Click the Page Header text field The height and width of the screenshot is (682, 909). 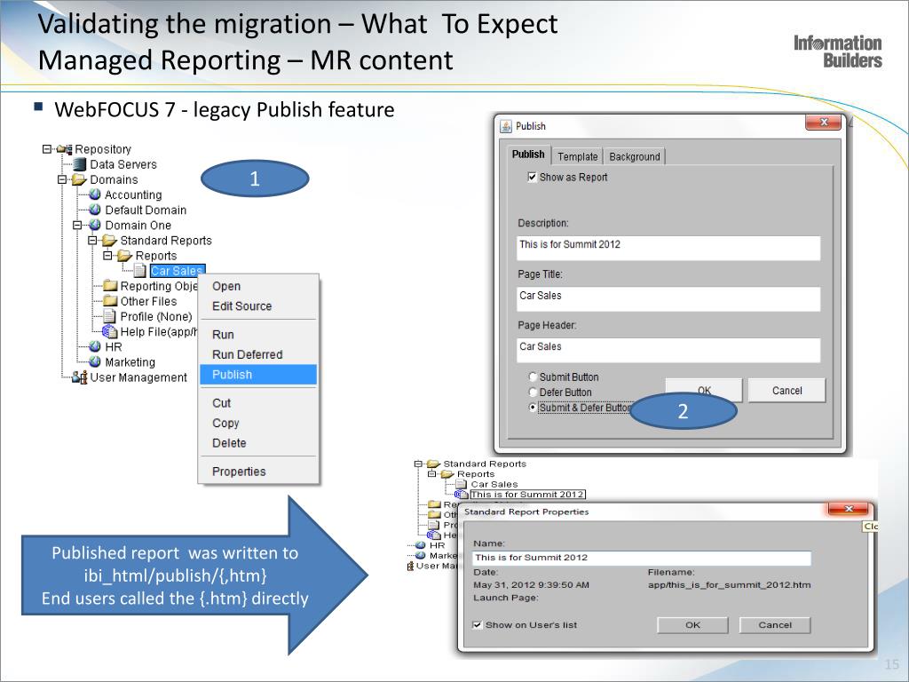[668, 350]
